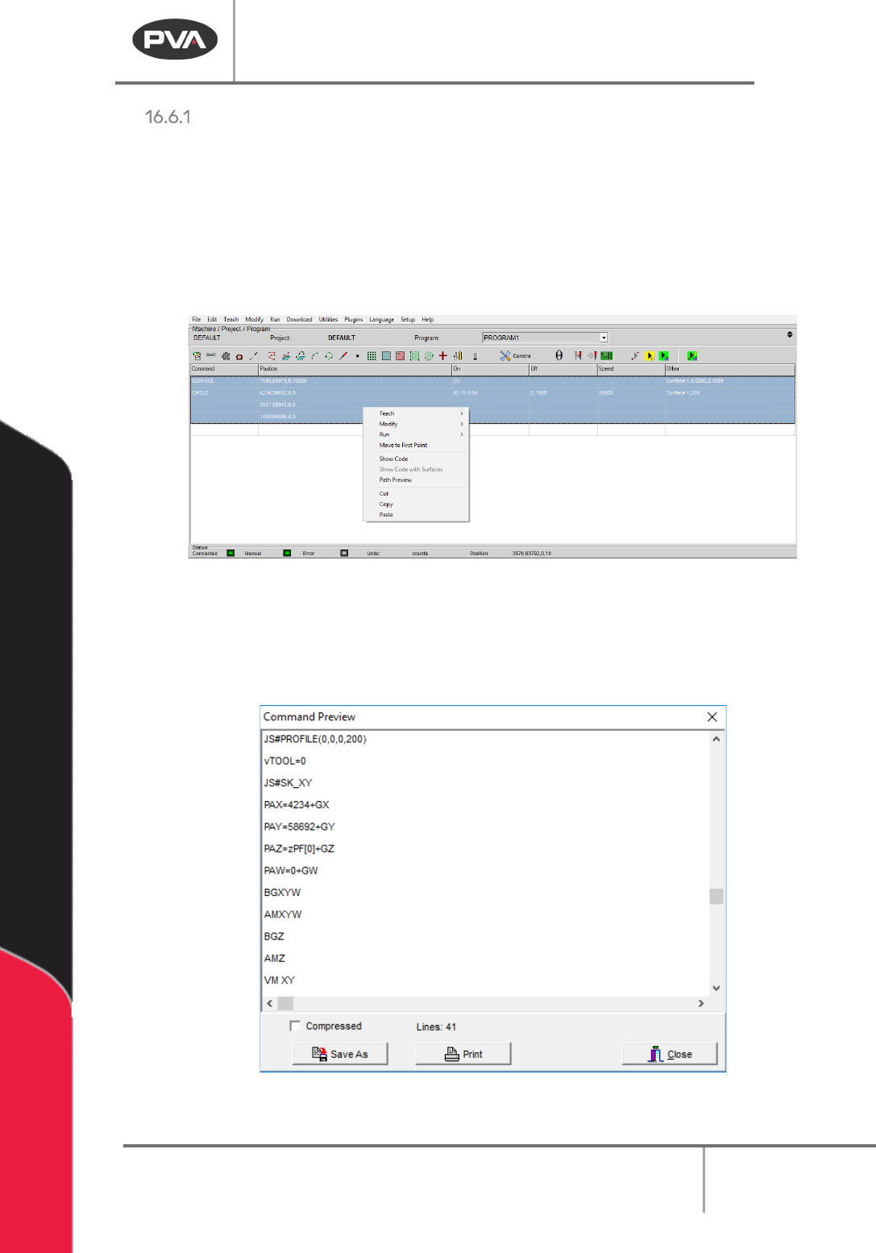Click the yellow run arrow icon

point(650,355)
